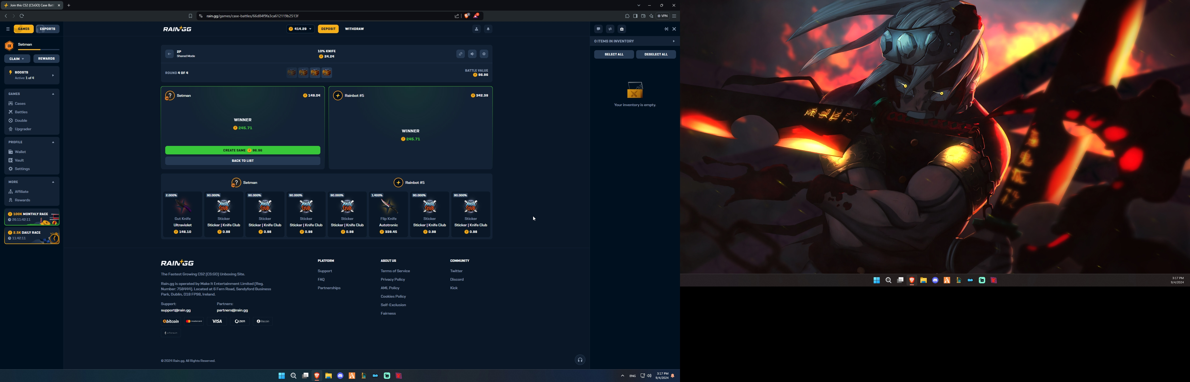Select the Gut Knife Ultraviolet item card
Image resolution: width=1190 pixels, height=382 pixels.
point(182,215)
